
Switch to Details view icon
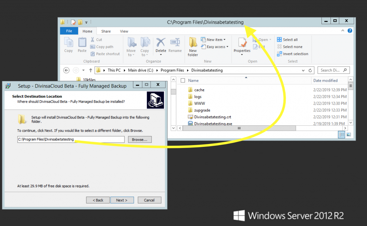click(x=342, y=135)
